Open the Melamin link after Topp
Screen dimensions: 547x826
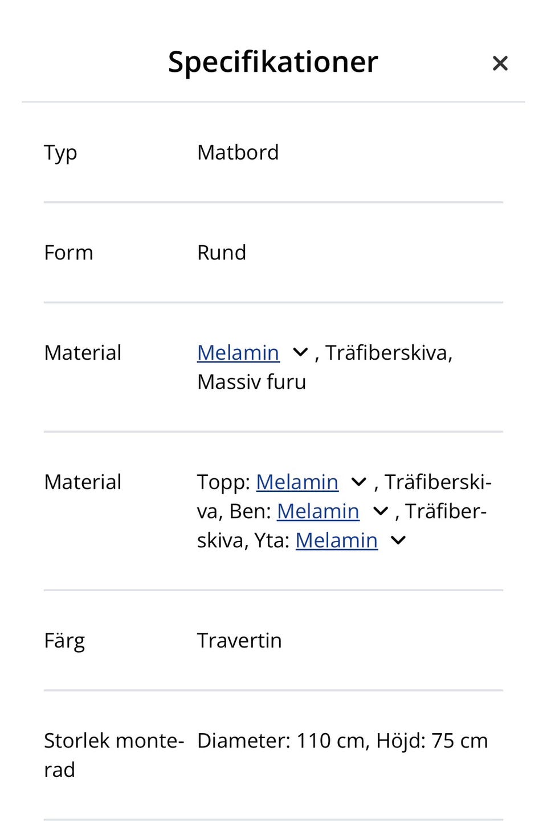(297, 482)
